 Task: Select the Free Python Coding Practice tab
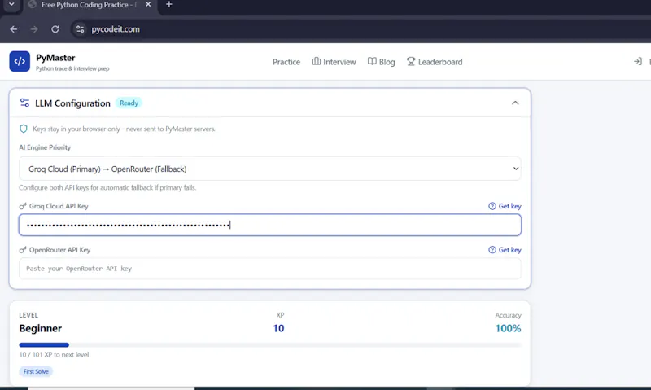coord(90,5)
